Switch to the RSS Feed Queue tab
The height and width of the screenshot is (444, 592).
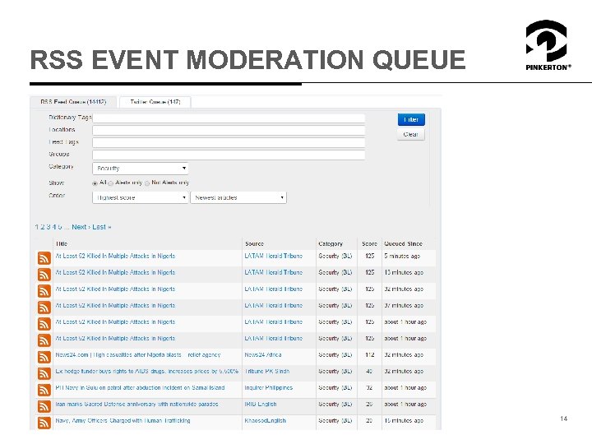73,102
